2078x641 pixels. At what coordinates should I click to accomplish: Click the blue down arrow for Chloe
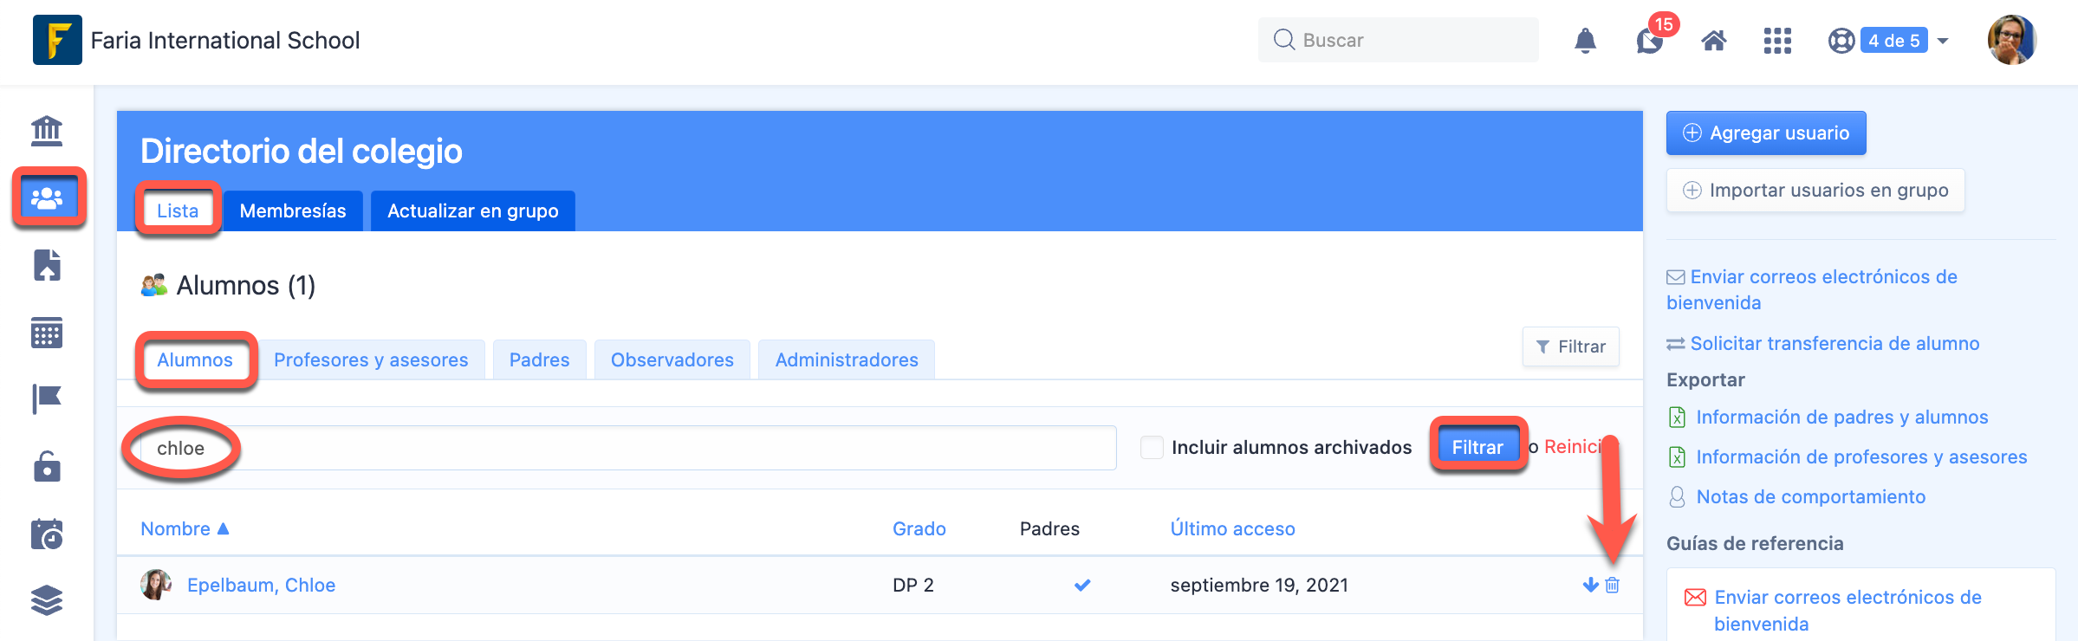(1590, 585)
